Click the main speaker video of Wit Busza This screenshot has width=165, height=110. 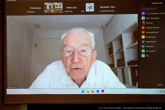72,52
